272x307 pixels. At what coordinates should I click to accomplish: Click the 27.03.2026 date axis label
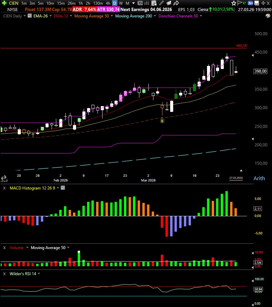click(x=236, y=178)
